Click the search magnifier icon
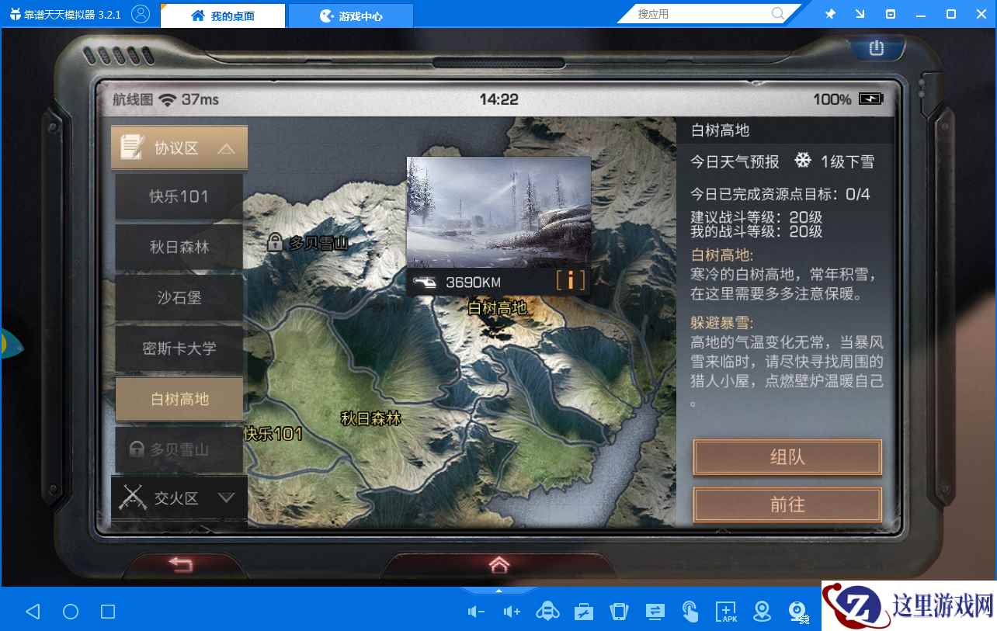Image resolution: width=997 pixels, height=631 pixels. pos(777,14)
